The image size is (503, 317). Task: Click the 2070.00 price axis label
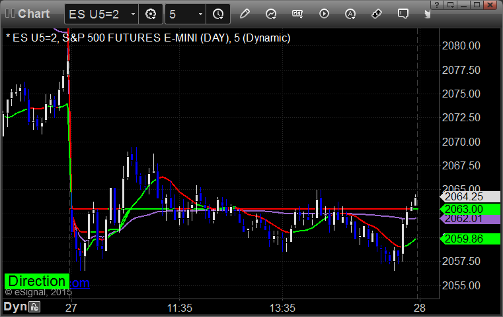coord(461,142)
